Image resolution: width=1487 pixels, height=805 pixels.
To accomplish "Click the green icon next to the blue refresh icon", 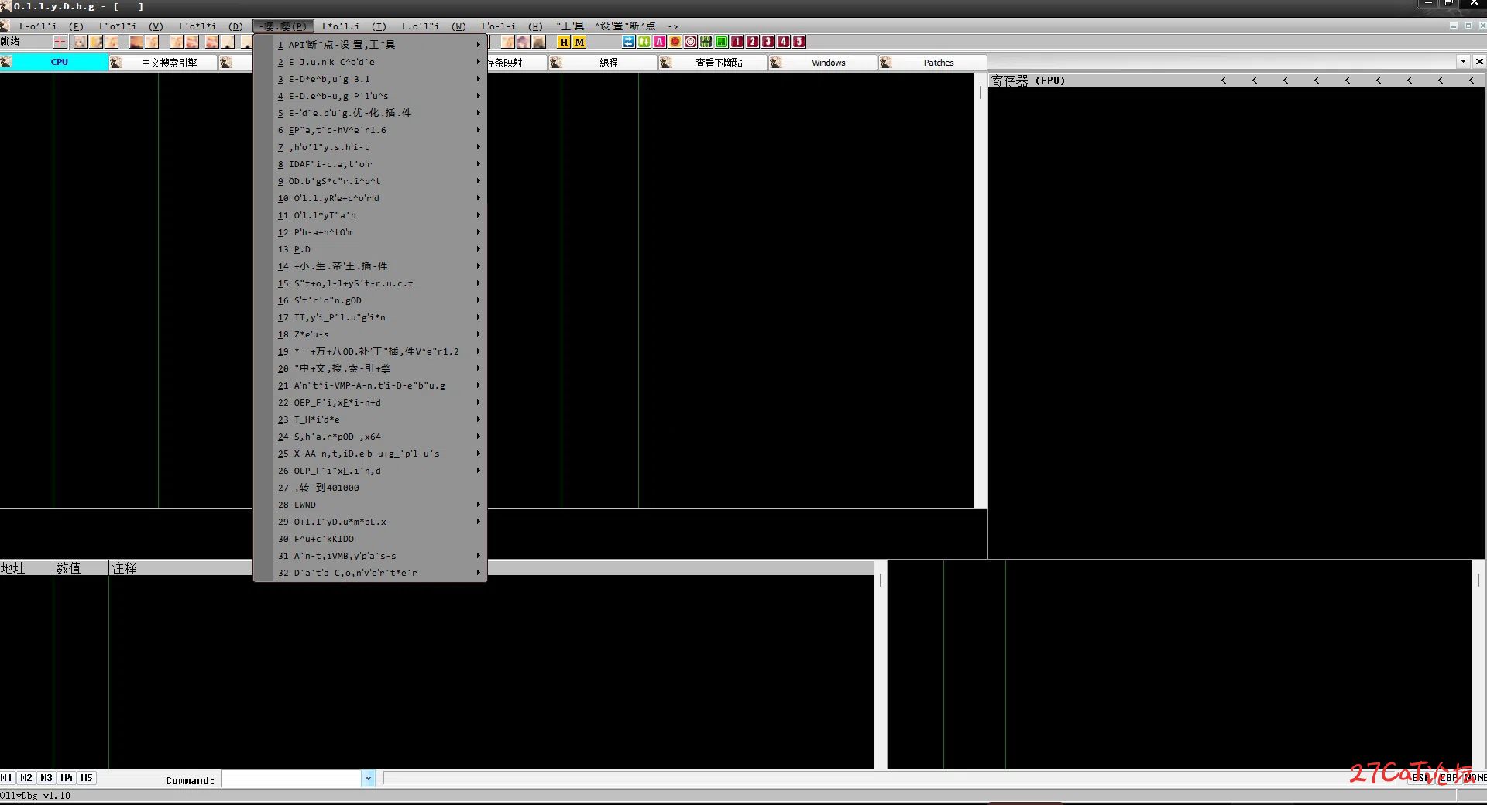I will coord(644,42).
